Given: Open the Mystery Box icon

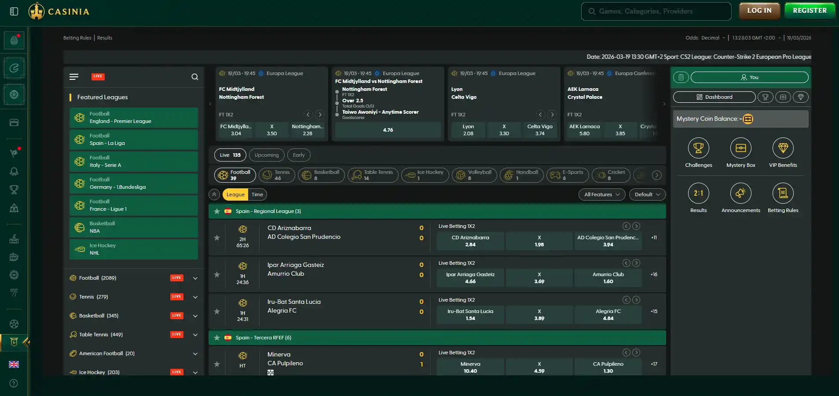Looking at the screenshot, I should click(740, 148).
